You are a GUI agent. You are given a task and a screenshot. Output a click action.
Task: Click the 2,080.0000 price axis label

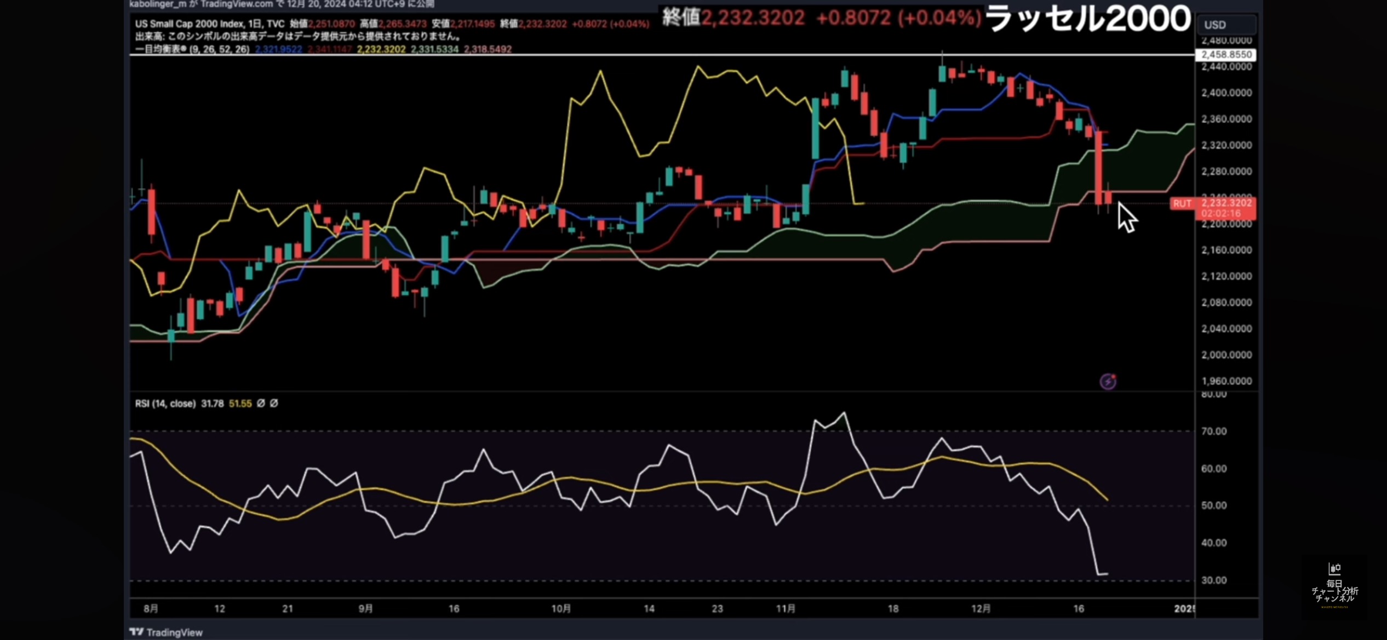click(x=1226, y=302)
